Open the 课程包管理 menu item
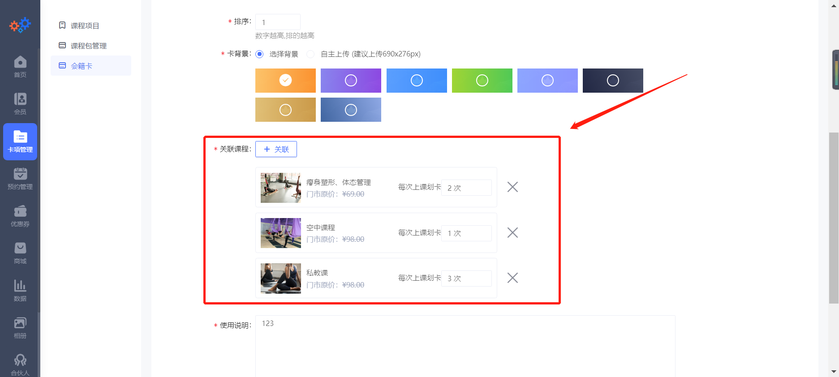Screen dimensions: 839x377 [x=88, y=46]
